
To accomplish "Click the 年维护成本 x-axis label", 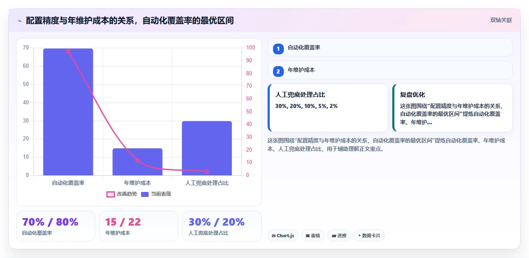I will tap(138, 183).
